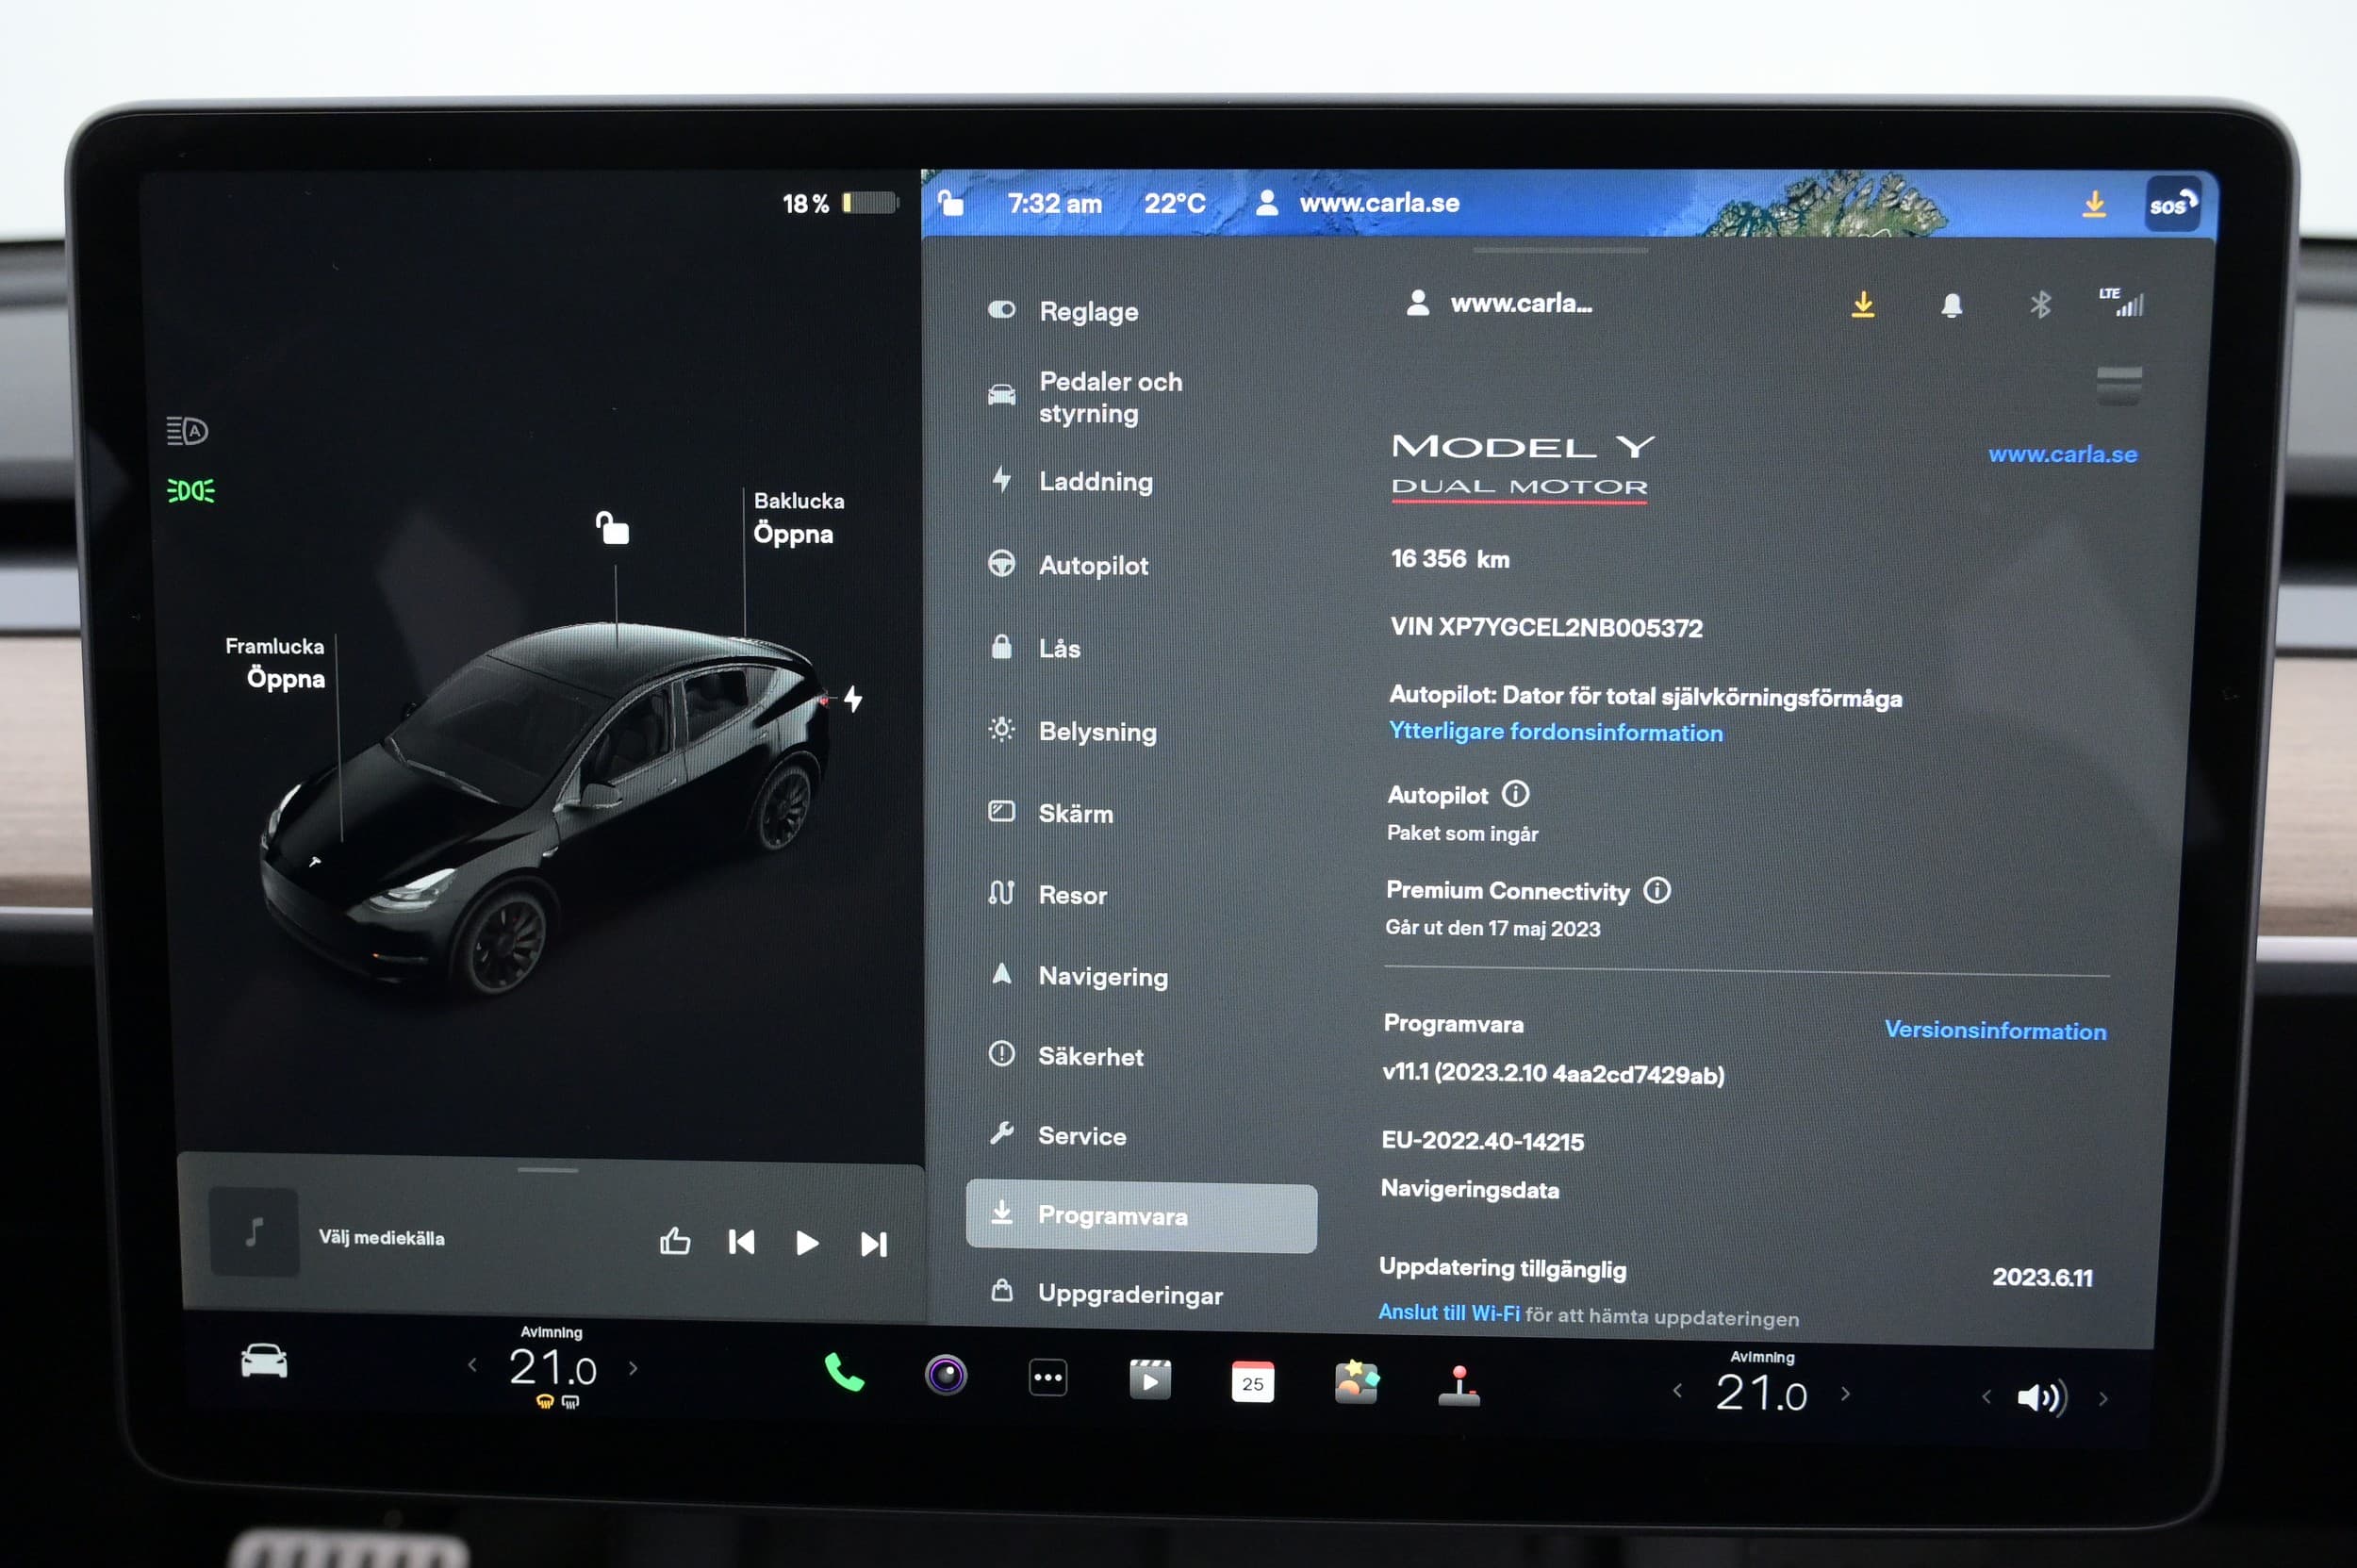Image resolution: width=2357 pixels, height=1568 pixels.
Task: Open the front trunk via Framlucka Öppna
Action: [x=275, y=663]
